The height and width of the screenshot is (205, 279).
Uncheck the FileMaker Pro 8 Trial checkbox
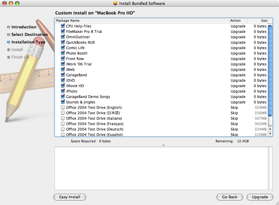tap(63, 31)
